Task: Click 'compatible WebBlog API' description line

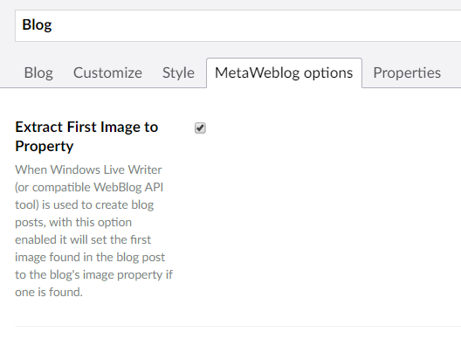Action: pyautogui.click(x=89, y=188)
